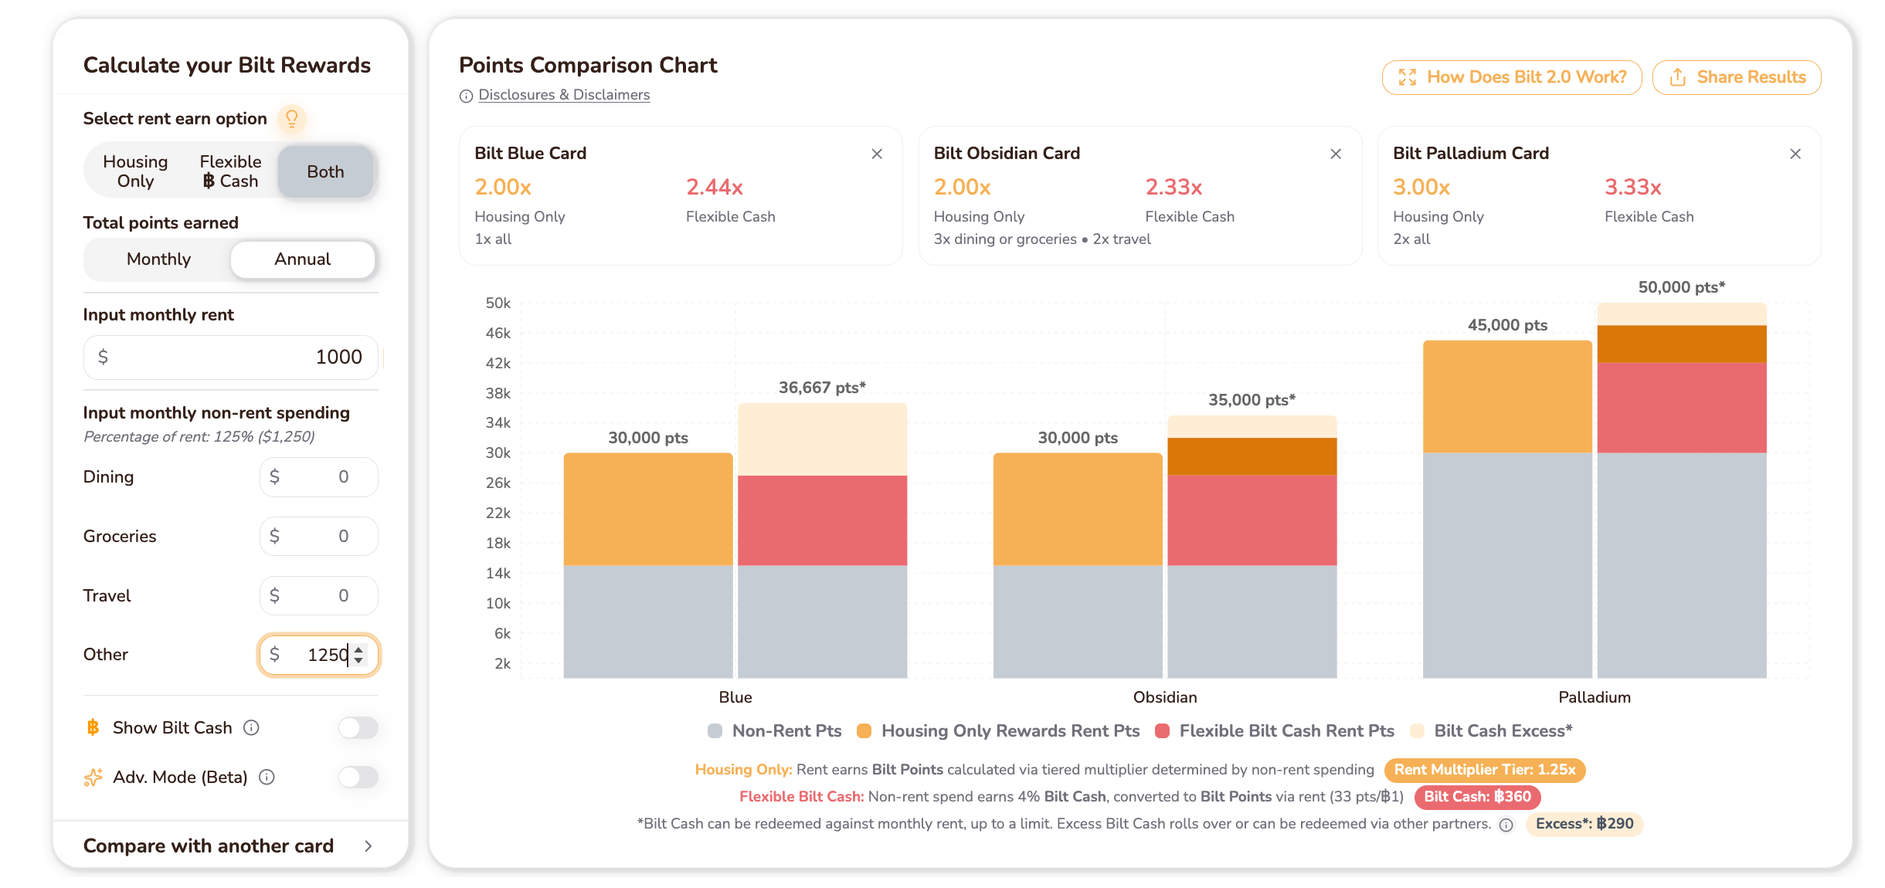1885x888 pixels.
Task: Expand Compare with another card
Action: (x=228, y=846)
